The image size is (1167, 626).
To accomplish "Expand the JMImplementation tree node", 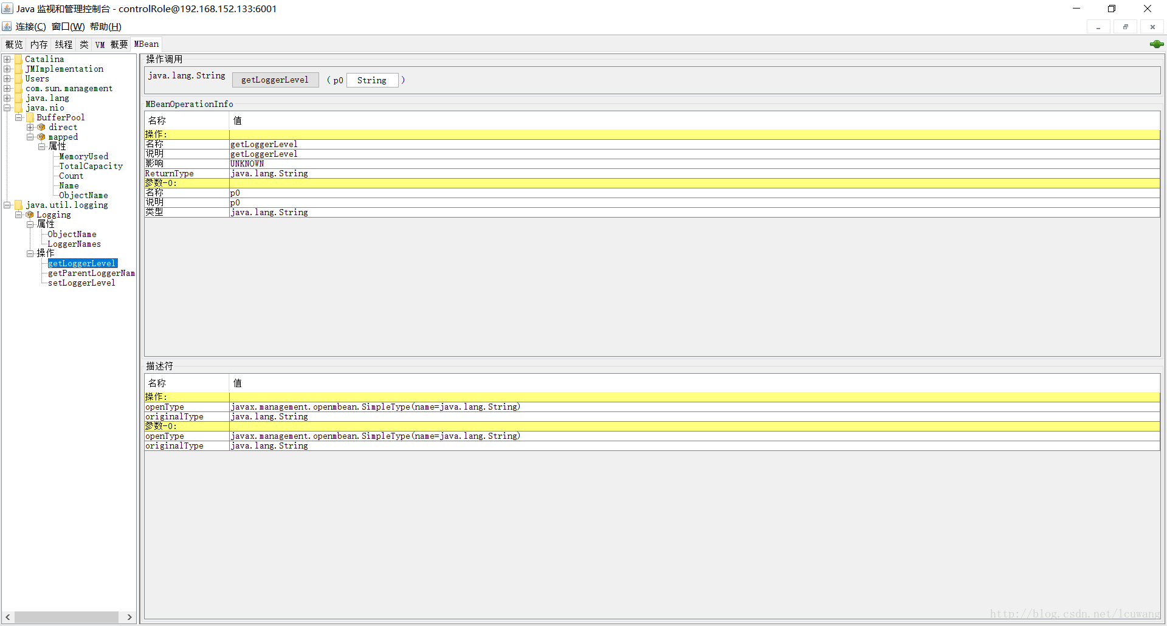I will 7,69.
